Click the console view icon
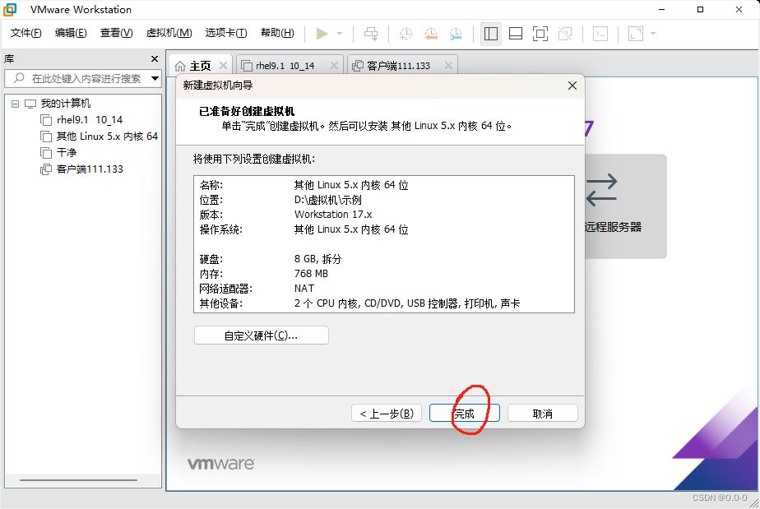760x509 pixels. point(600,34)
